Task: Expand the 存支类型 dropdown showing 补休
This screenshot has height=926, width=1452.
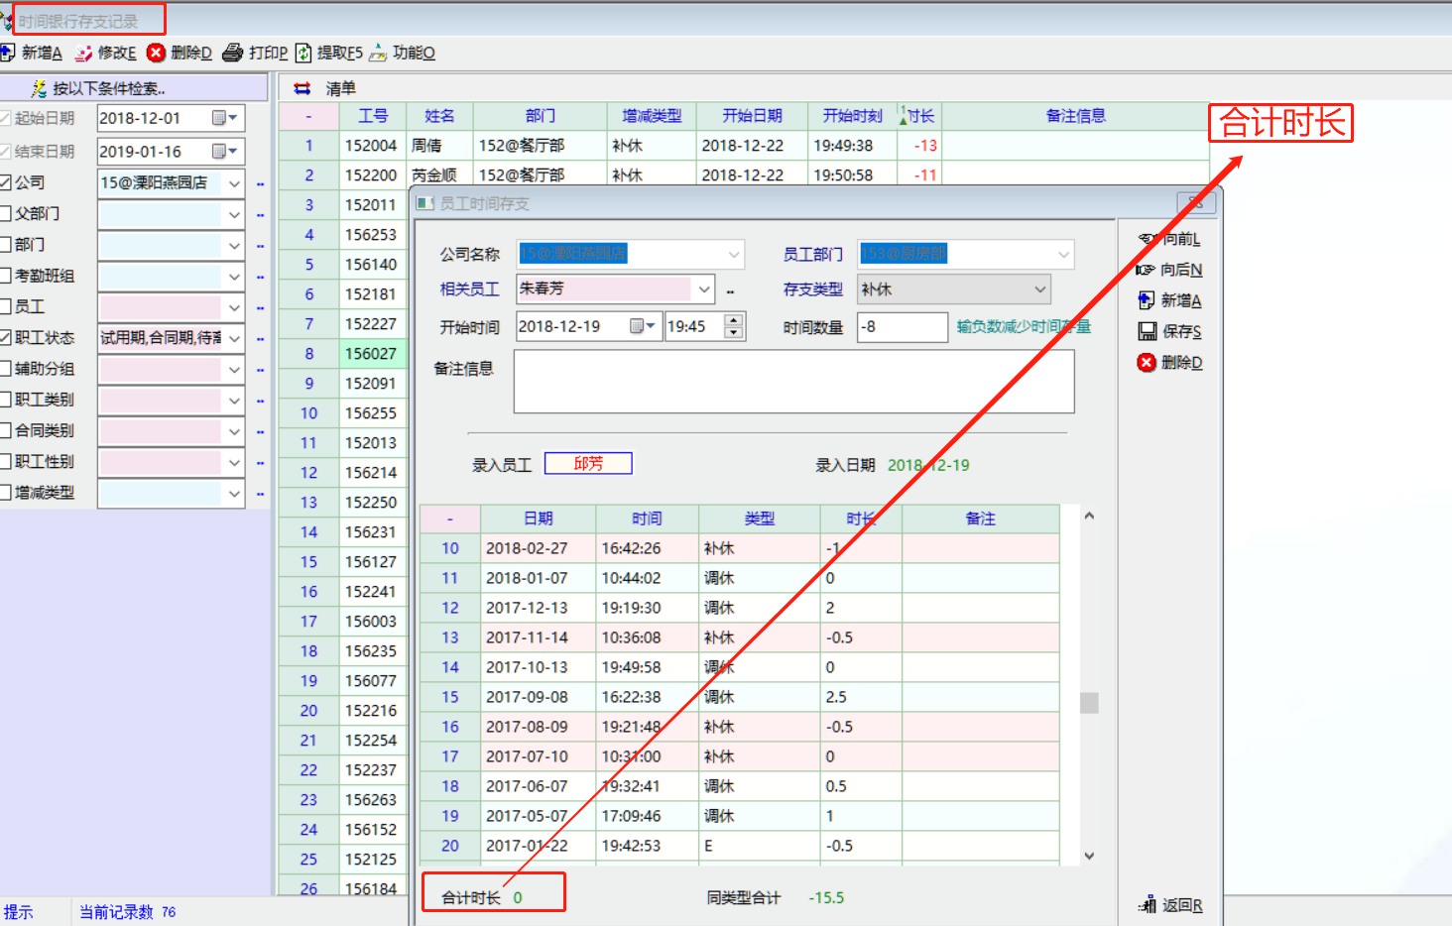Action: point(1039,289)
